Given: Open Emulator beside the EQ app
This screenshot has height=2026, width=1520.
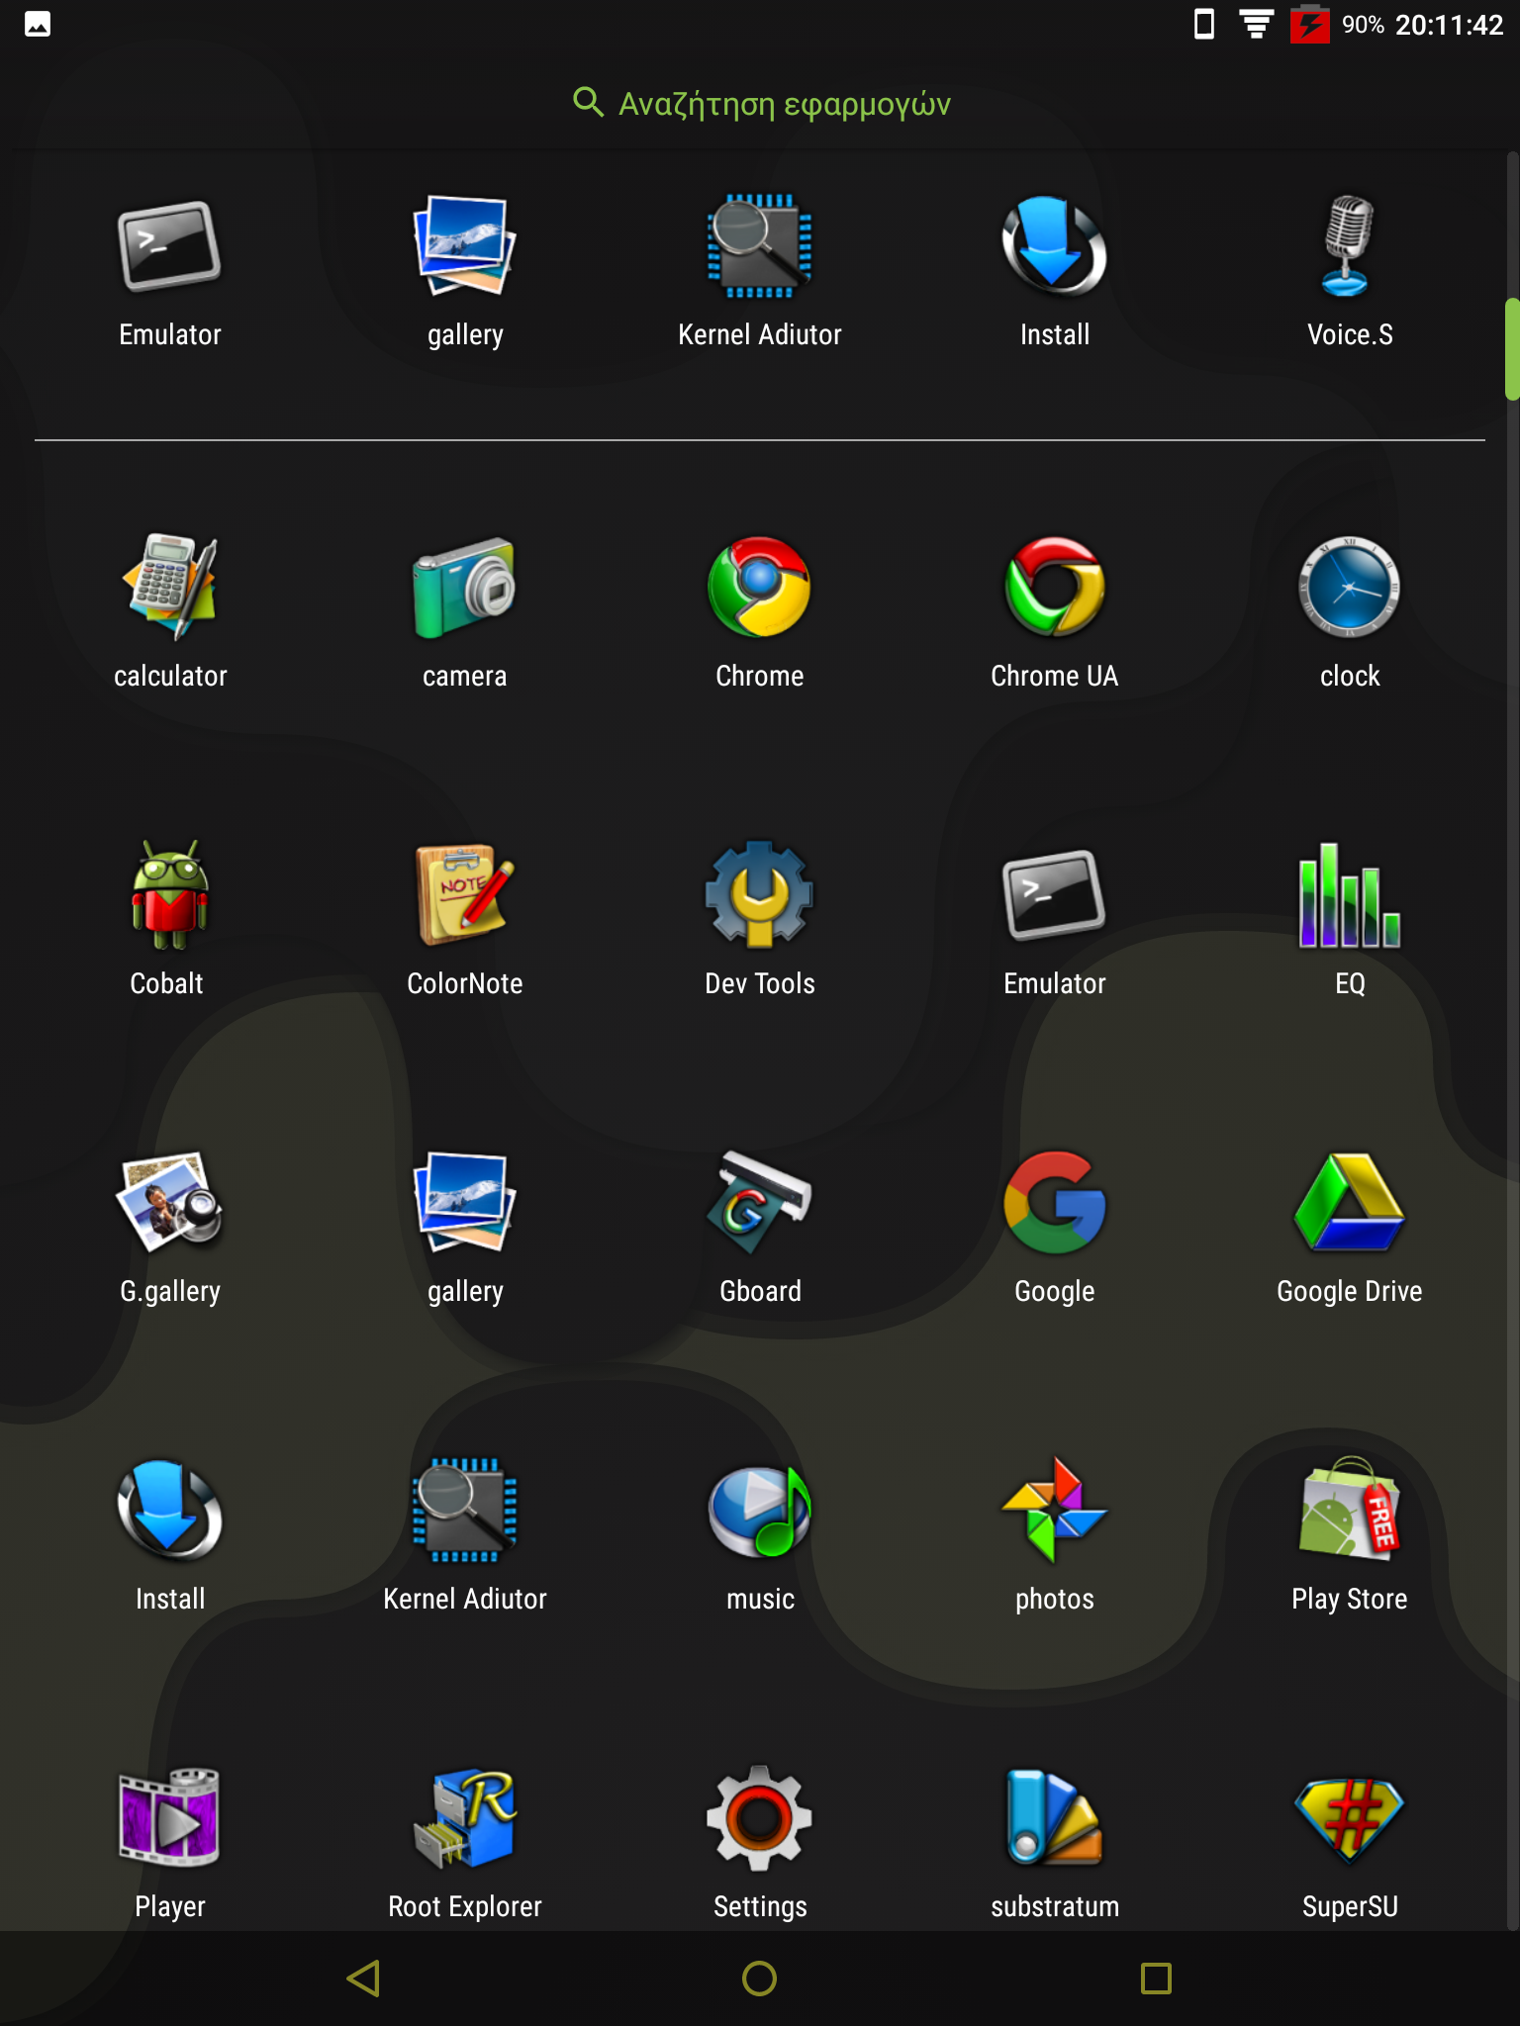Looking at the screenshot, I should click(x=1055, y=919).
